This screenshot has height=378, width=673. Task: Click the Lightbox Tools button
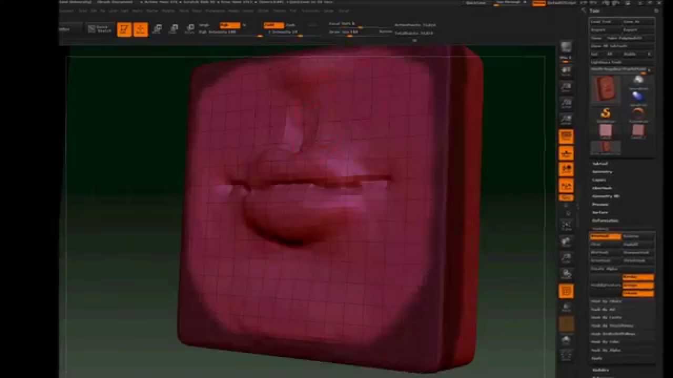(622, 62)
